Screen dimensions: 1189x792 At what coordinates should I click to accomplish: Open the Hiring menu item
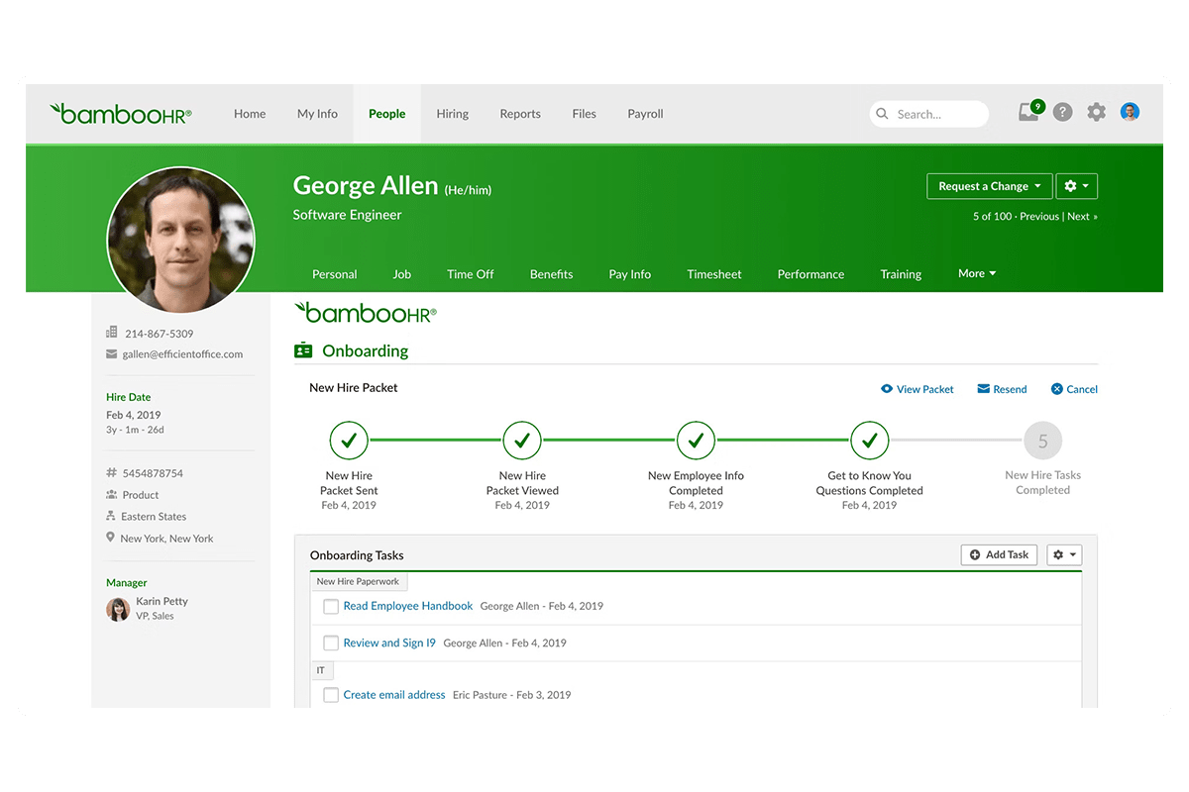[452, 114]
